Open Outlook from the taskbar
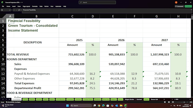The height and width of the screenshot is (108, 193). pyautogui.click(x=117, y=105)
